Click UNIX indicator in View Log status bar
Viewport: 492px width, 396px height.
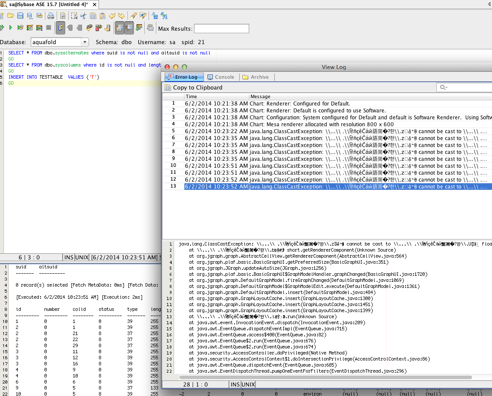click(248, 384)
